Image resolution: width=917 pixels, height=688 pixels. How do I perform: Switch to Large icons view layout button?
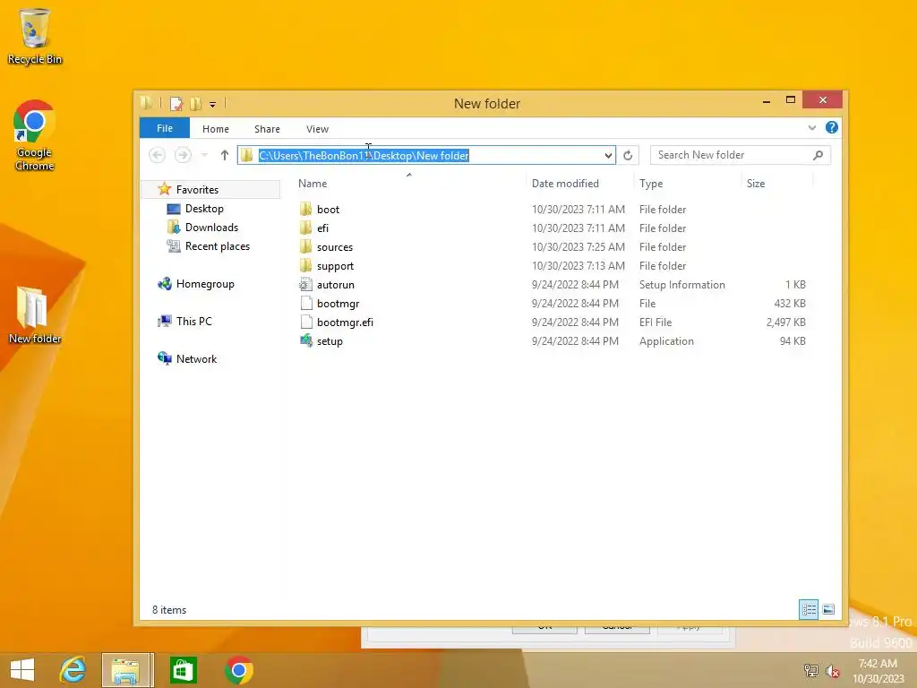coord(828,609)
